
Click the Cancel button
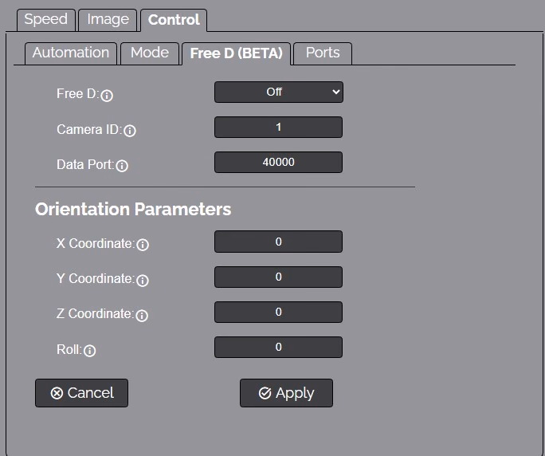point(82,393)
